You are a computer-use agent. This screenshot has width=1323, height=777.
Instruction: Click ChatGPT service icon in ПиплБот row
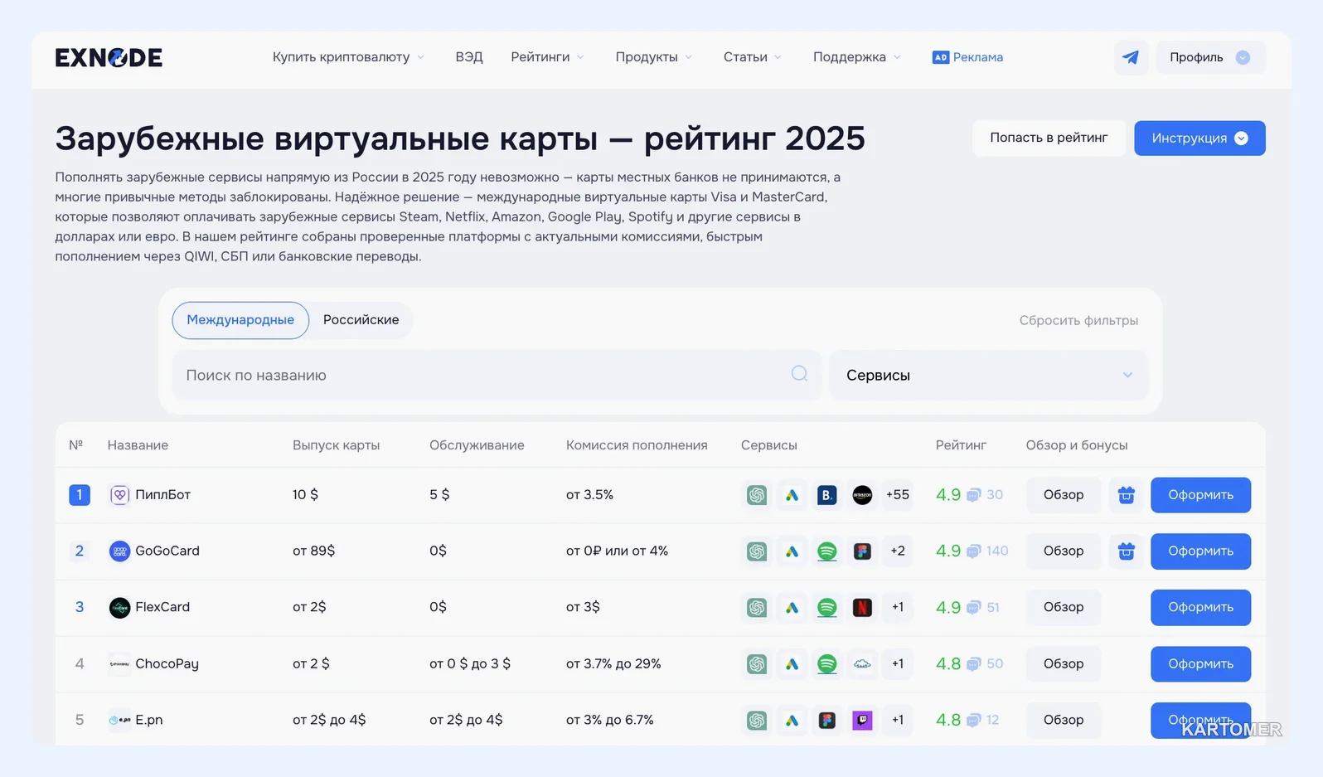coord(757,495)
